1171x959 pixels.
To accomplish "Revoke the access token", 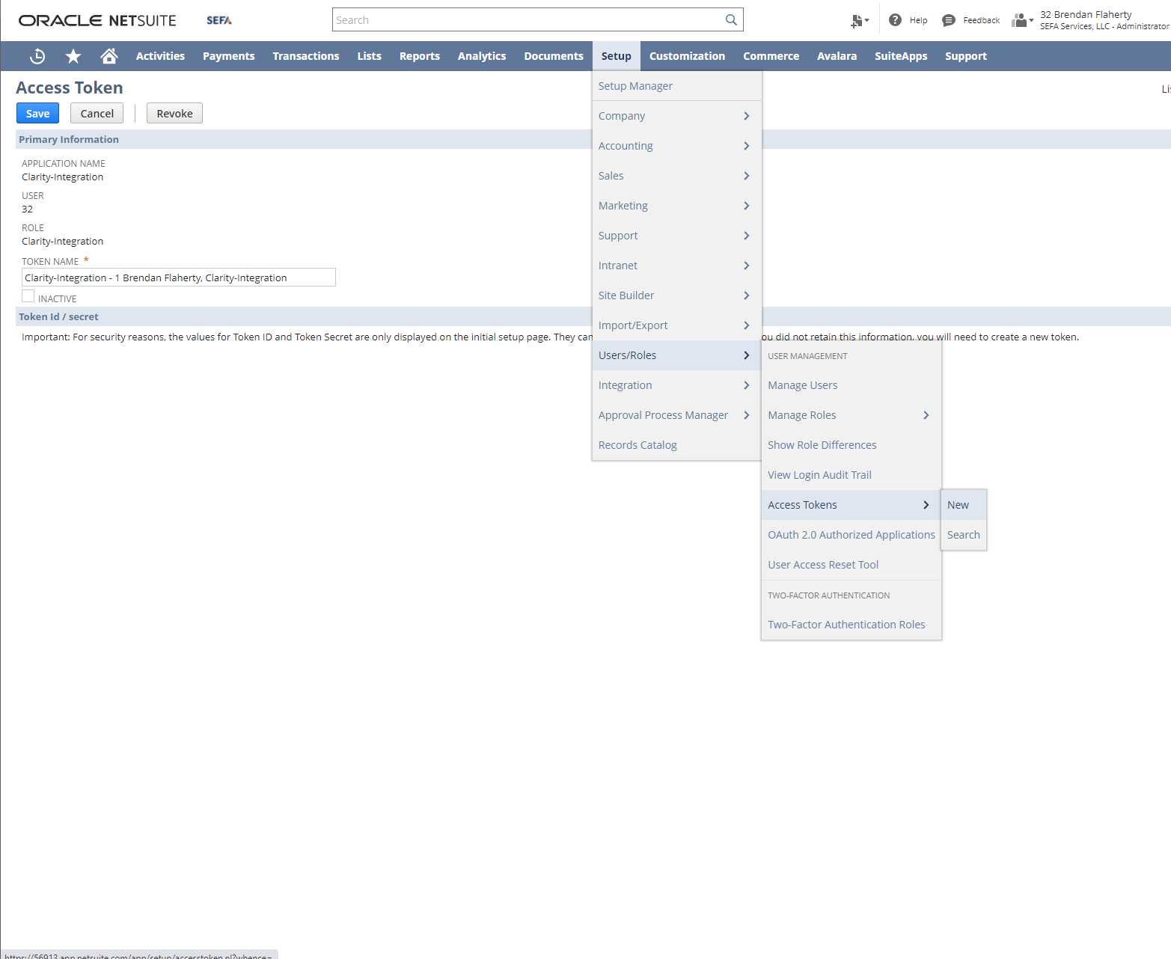I will 174,114.
